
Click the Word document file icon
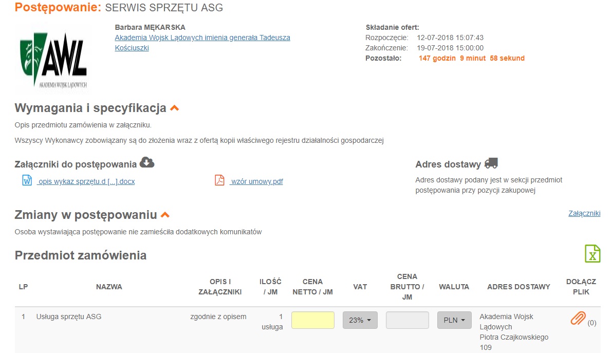pos(27,180)
